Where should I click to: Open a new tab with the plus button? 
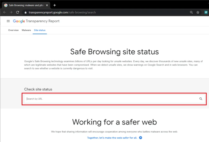click(x=55, y=5)
